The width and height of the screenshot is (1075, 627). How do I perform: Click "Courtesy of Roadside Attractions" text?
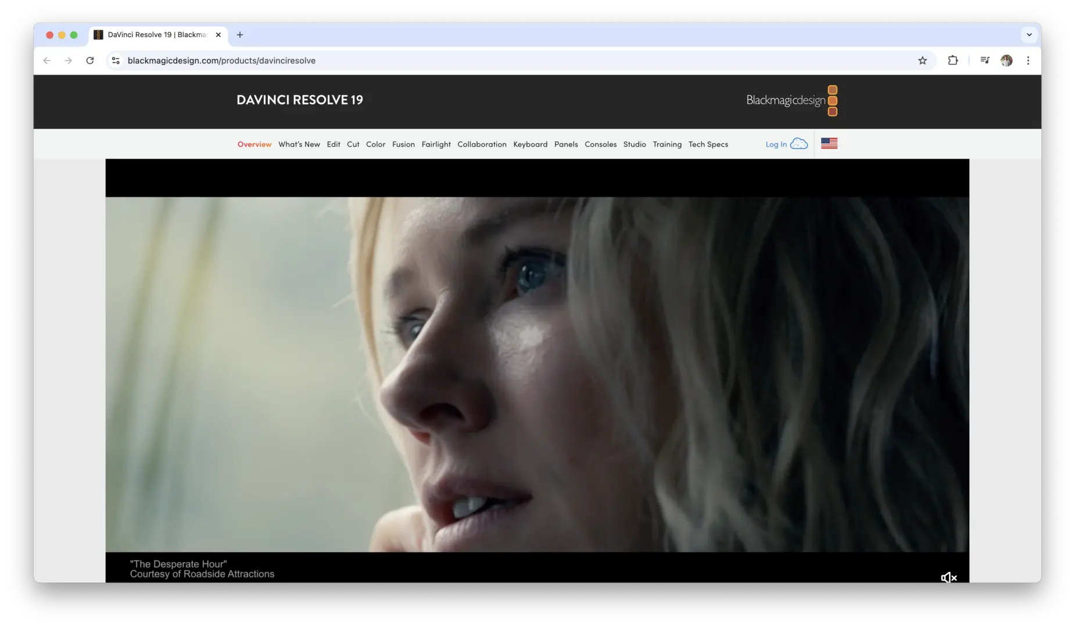202,574
